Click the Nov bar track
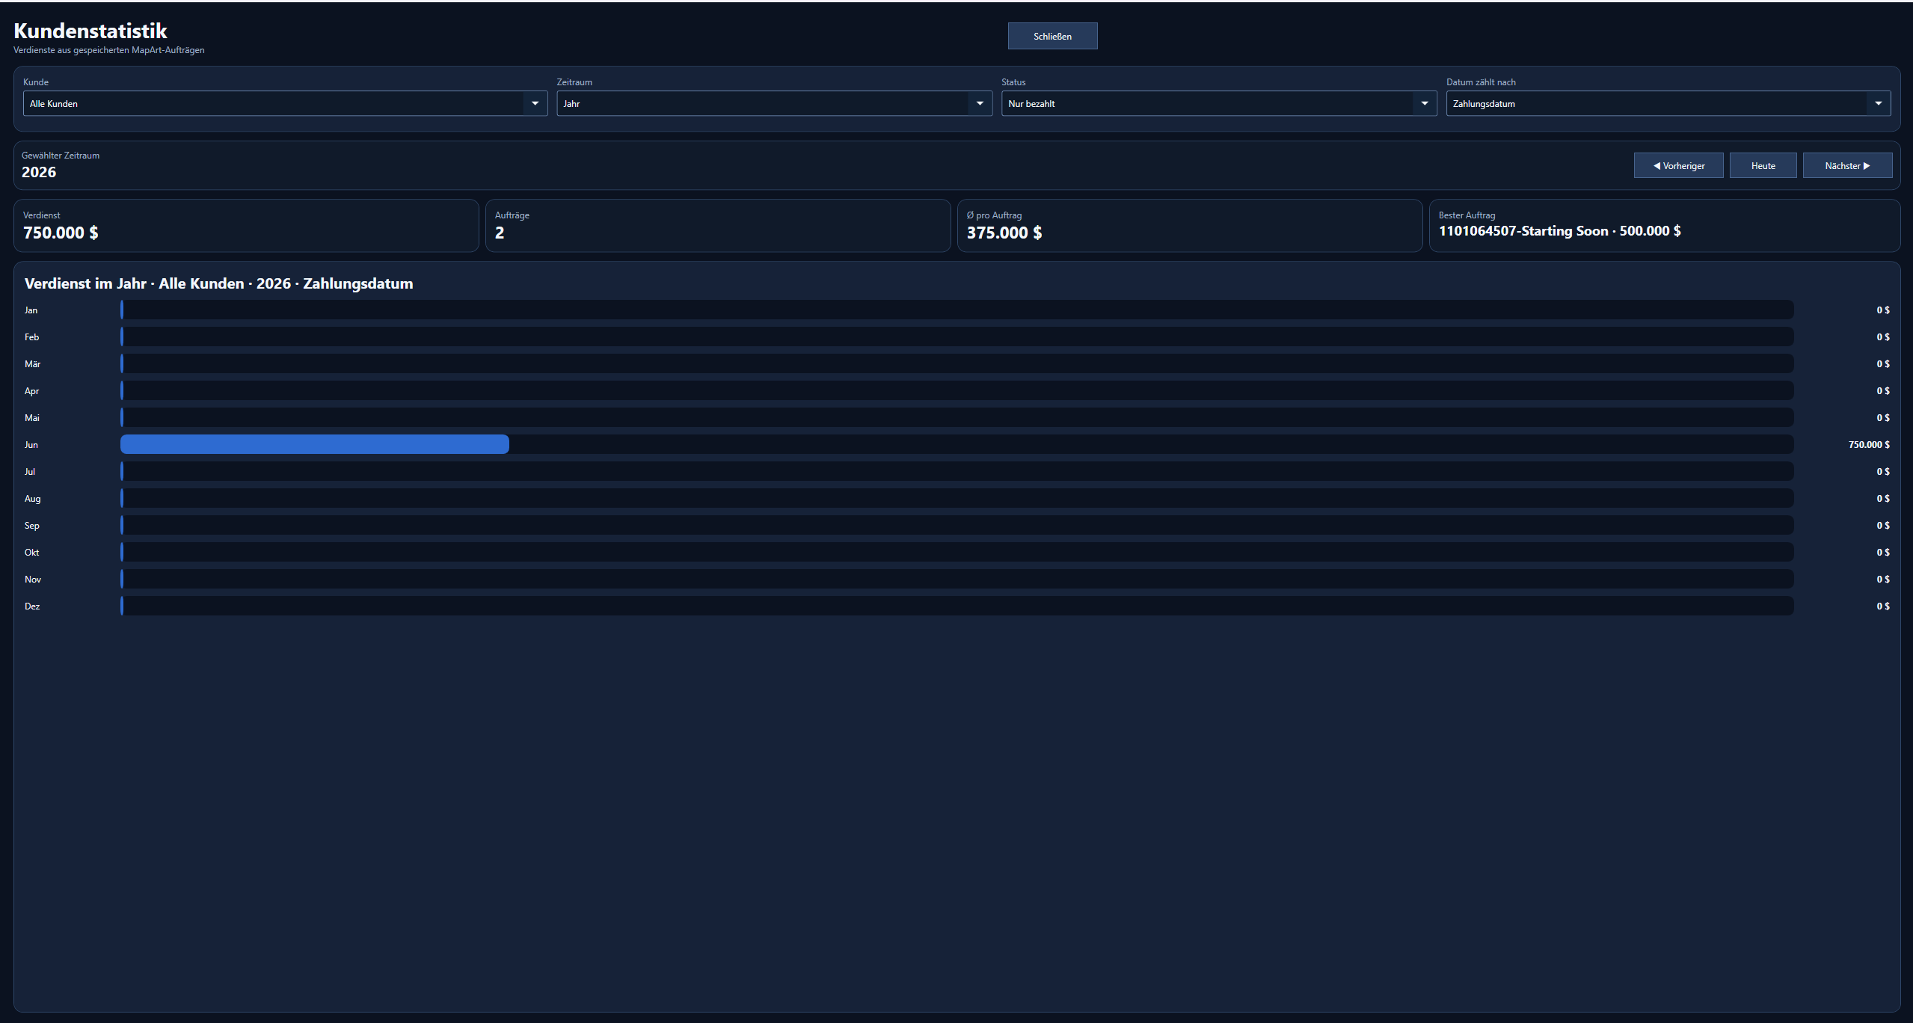 click(957, 579)
